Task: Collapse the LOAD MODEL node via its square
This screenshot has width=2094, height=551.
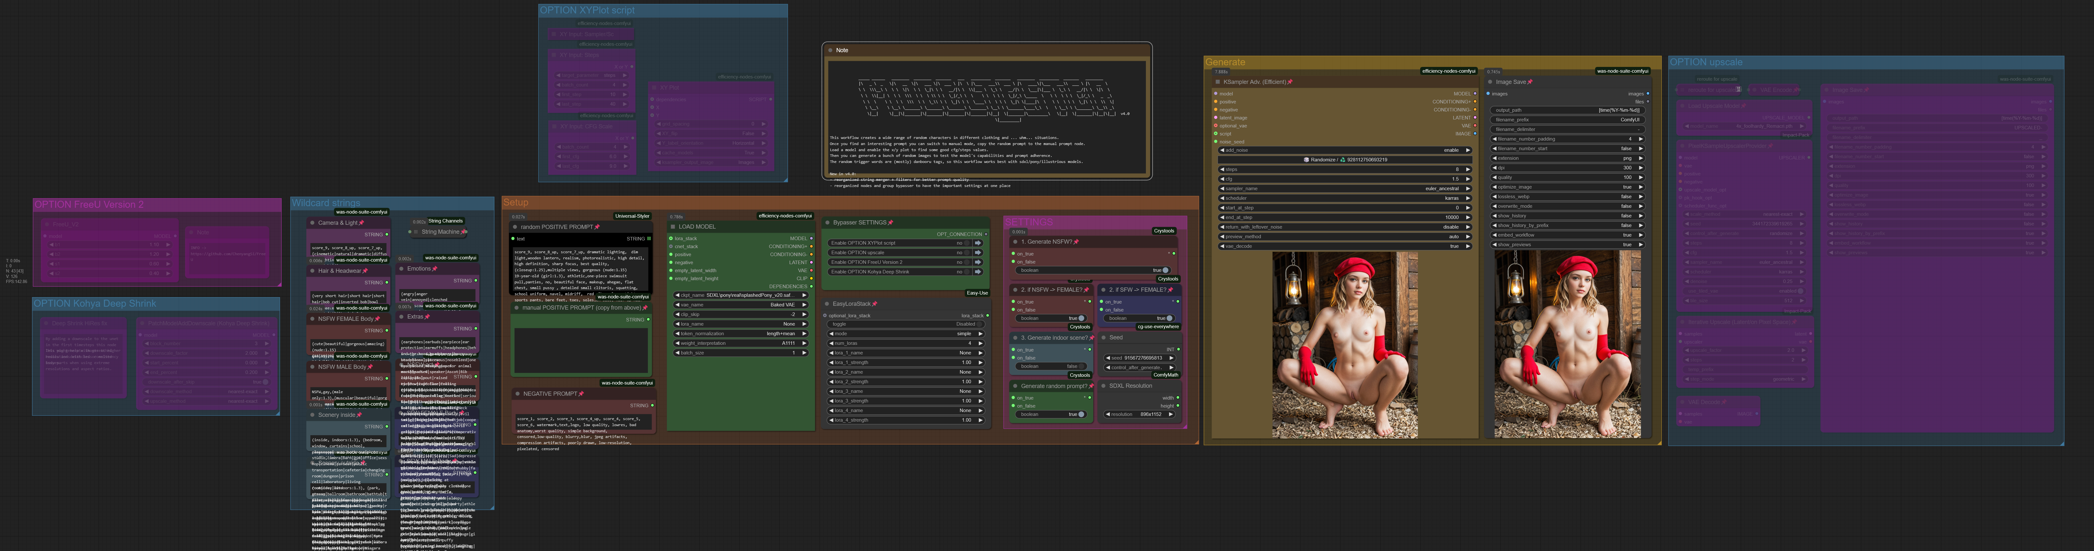Action: click(673, 227)
